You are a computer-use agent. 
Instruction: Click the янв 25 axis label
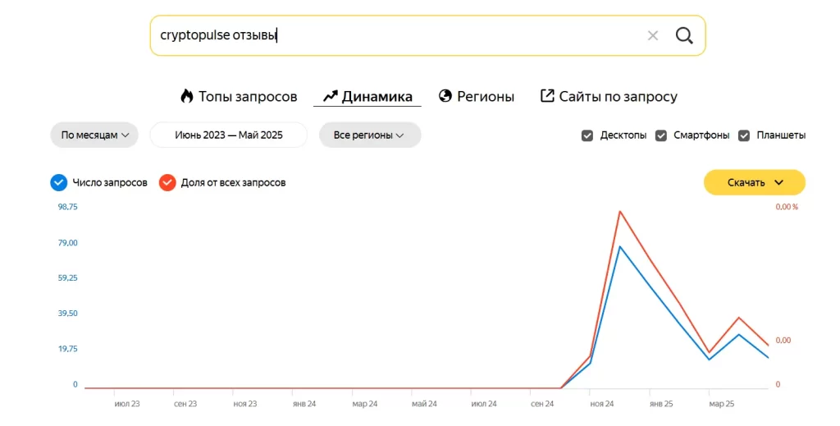[661, 404]
